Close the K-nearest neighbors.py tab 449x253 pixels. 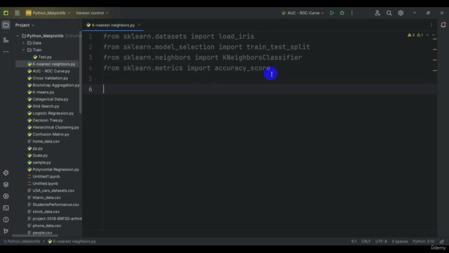[x=139, y=25]
